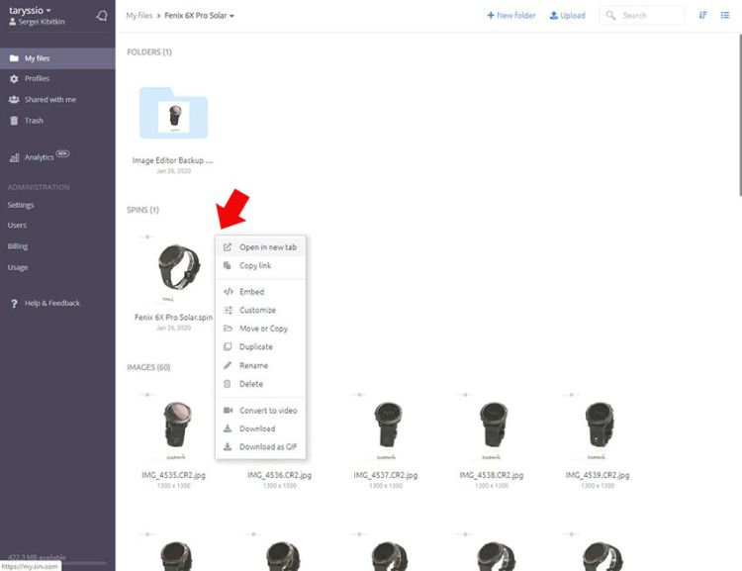Click the Download as GIF icon
Image resolution: width=742 pixels, height=571 pixels.
click(x=228, y=446)
